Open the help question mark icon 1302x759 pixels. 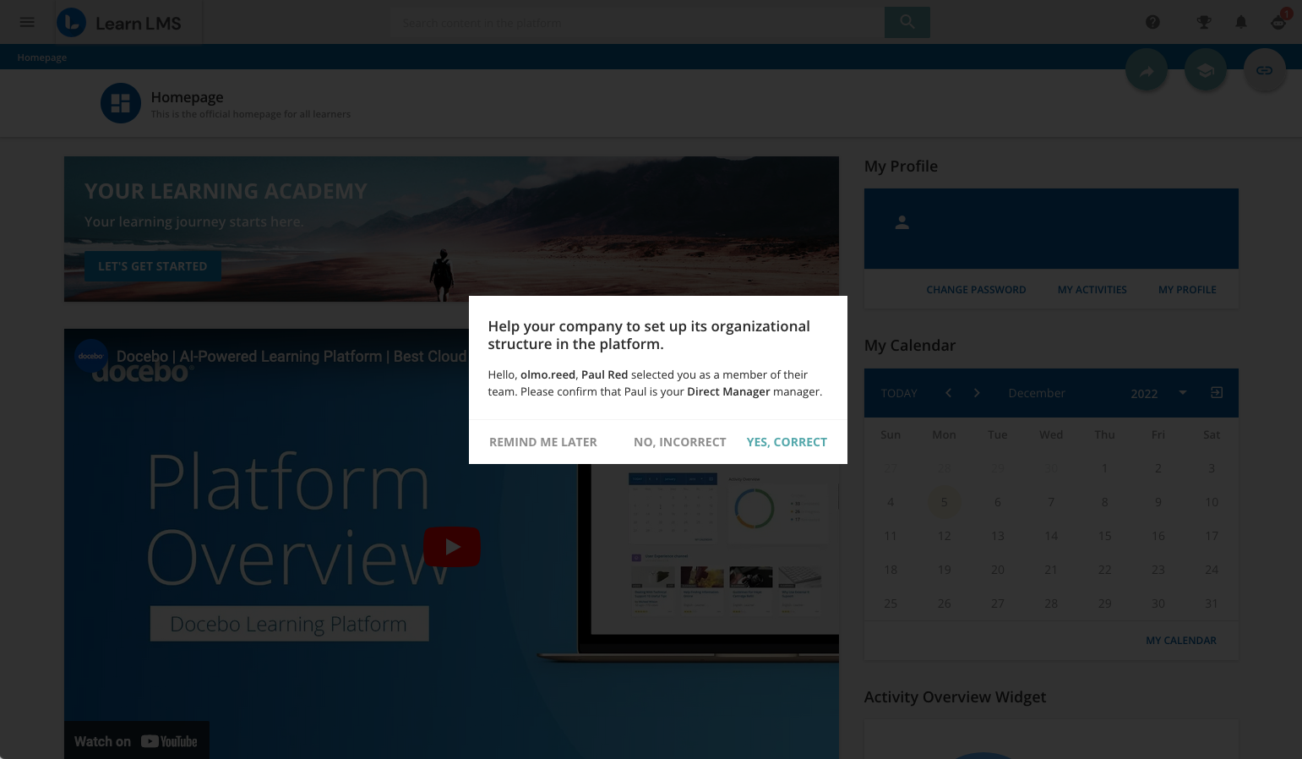pyautogui.click(x=1152, y=22)
